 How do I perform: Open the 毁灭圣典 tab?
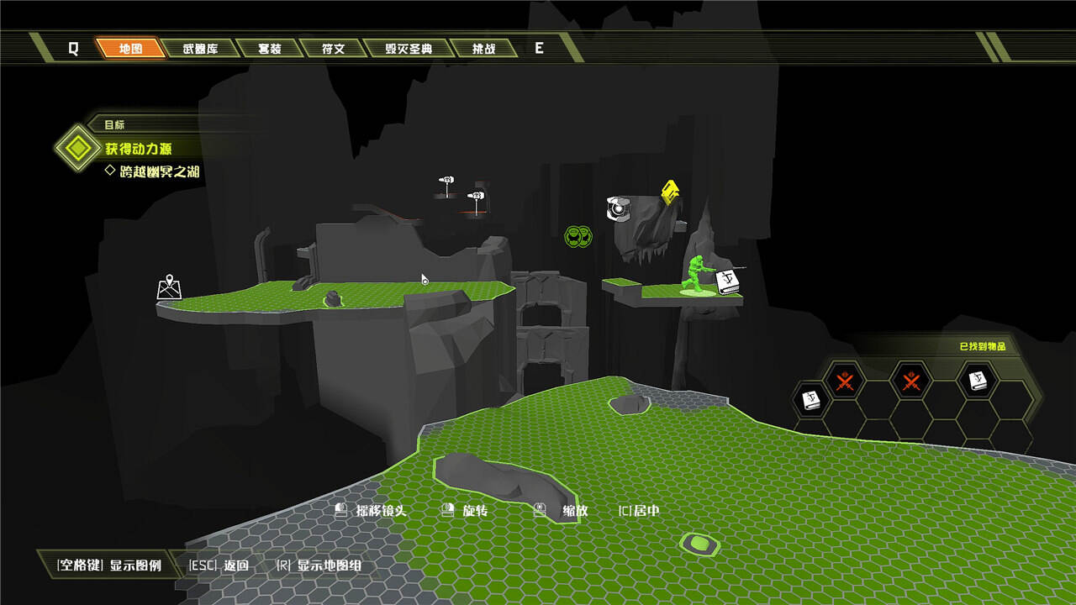[409, 49]
